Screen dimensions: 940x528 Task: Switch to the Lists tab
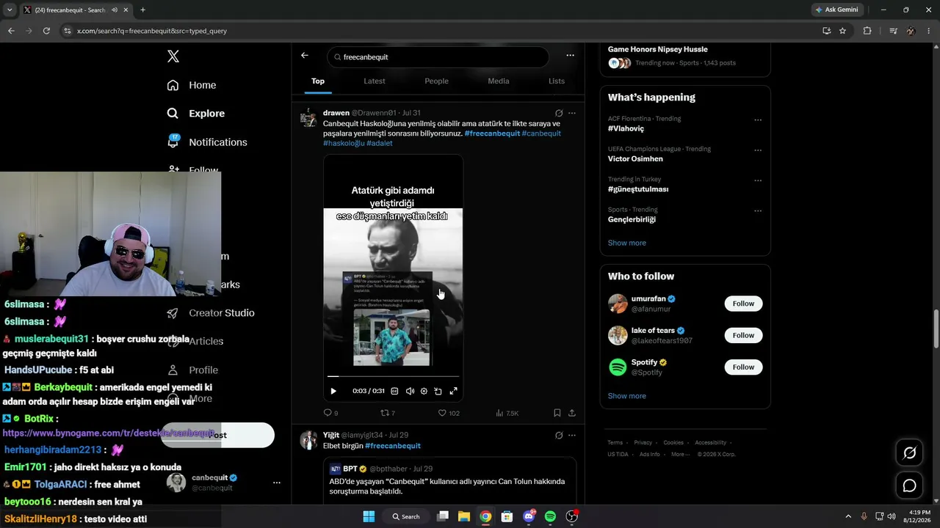(x=557, y=81)
